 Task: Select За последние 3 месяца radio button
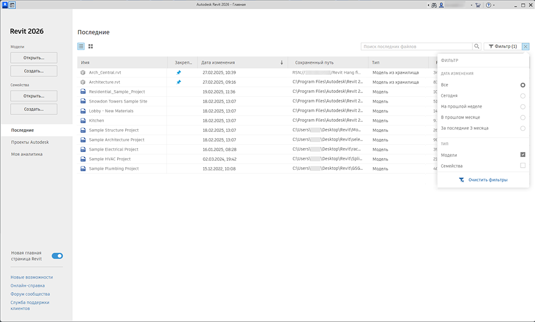[x=523, y=128]
